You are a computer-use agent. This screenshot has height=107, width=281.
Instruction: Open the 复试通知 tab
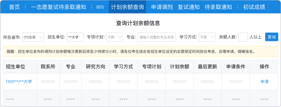pos(189,7)
